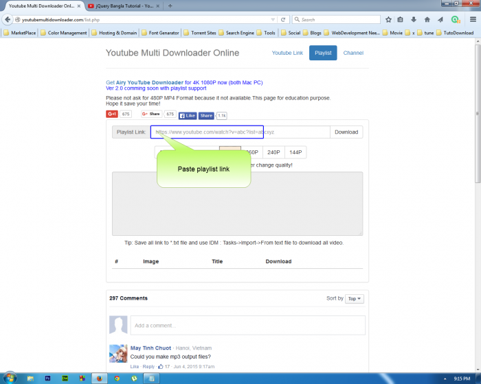The height and width of the screenshot is (384, 481).
Task: Open the Windows Start orb
Action: [10, 379]
